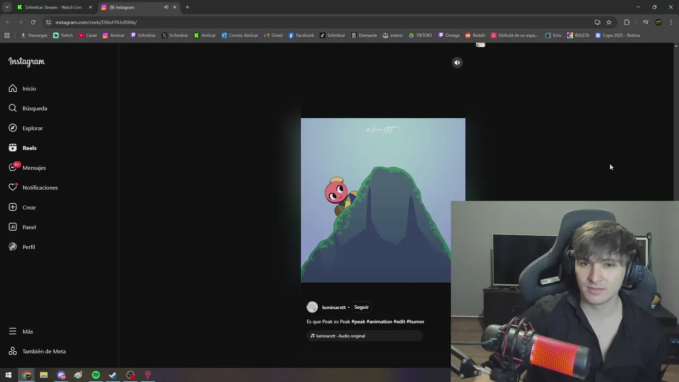Close the Instagram tab

pyautogui.click(x=175, y=7)
